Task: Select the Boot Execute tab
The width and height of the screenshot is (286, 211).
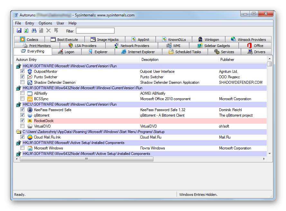Action: pos(65,39)
